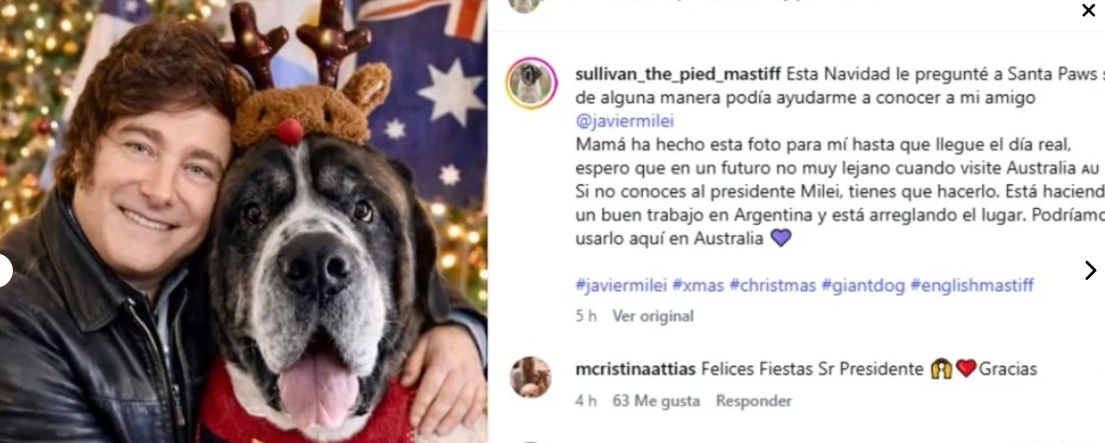1105x443 pixels.
Task: Close the post viewer with the X
Action: tap(1088, 10)
